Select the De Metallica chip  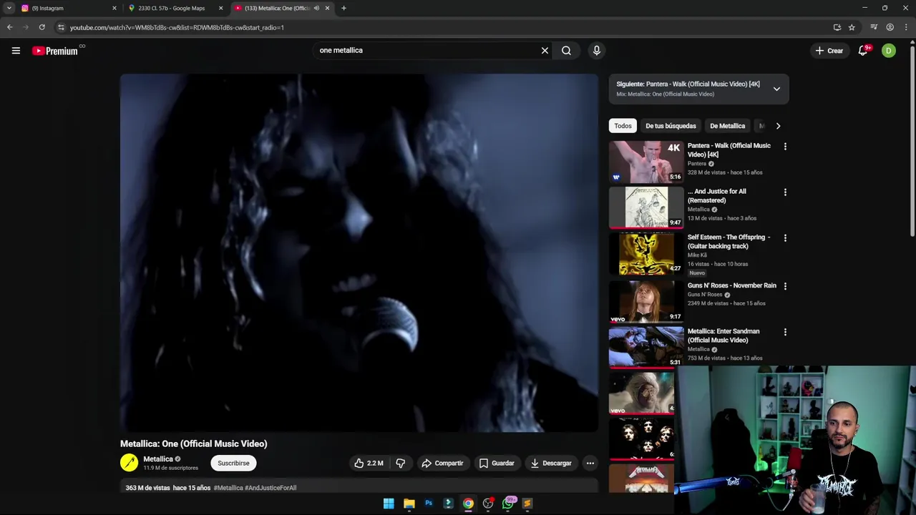(727, 126)
